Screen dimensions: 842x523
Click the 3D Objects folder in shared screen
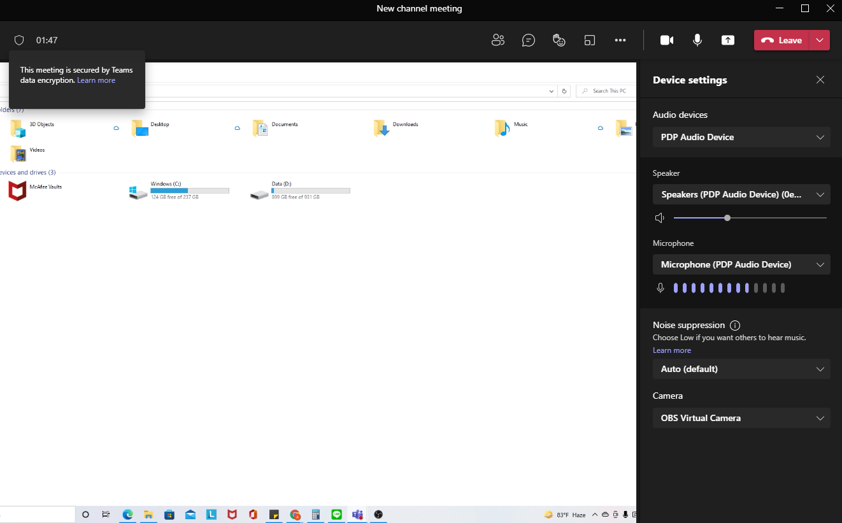point(32,127)
